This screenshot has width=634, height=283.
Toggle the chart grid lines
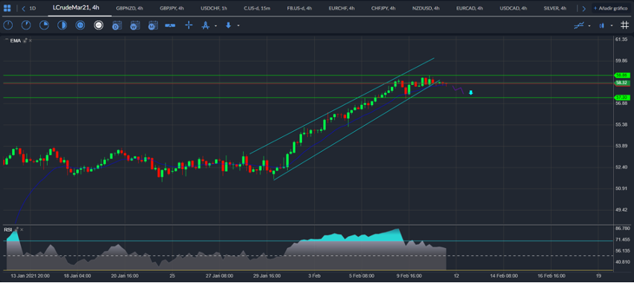click(x=625, y=25)
